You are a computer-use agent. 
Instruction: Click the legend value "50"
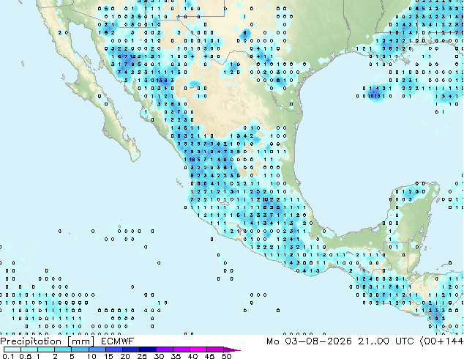[226, 356]
